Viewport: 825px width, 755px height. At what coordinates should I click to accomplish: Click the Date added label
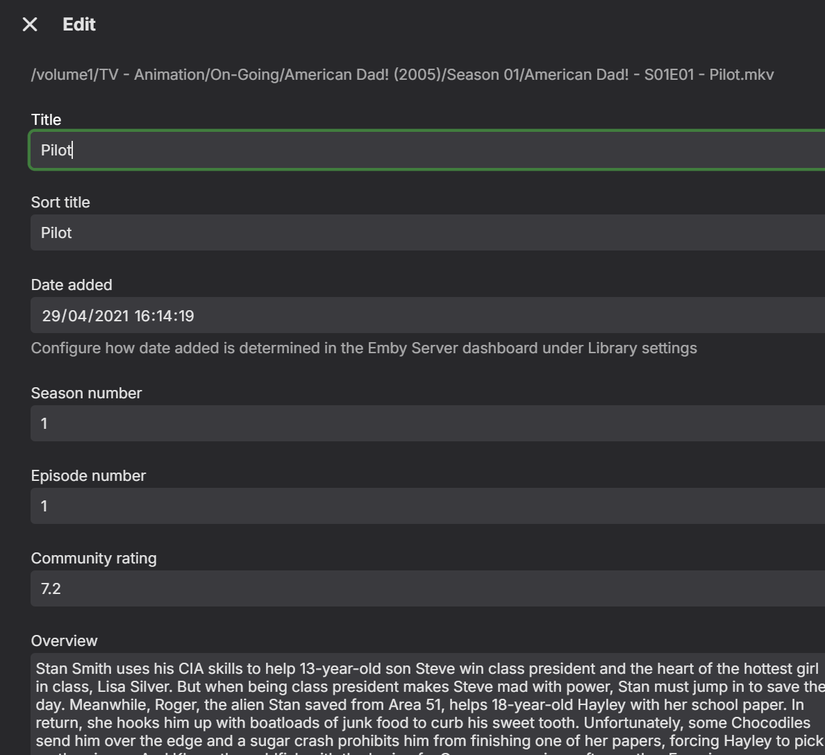coord(72,285)
